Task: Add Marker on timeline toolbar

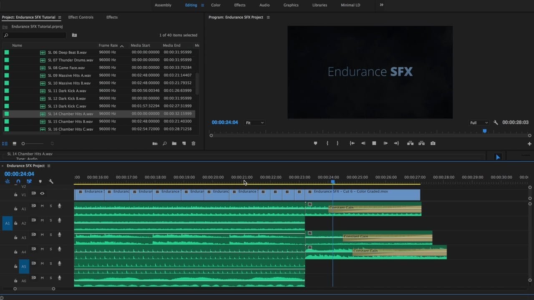Action: coord(40,182)
